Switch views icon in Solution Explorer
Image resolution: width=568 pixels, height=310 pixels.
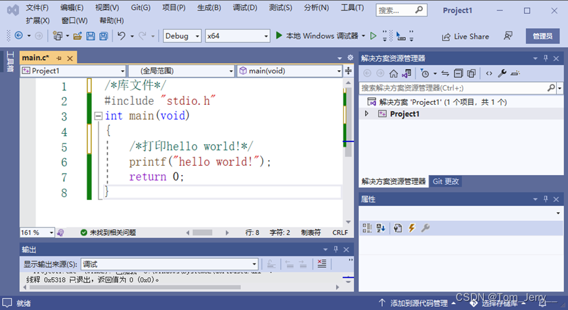406,73
